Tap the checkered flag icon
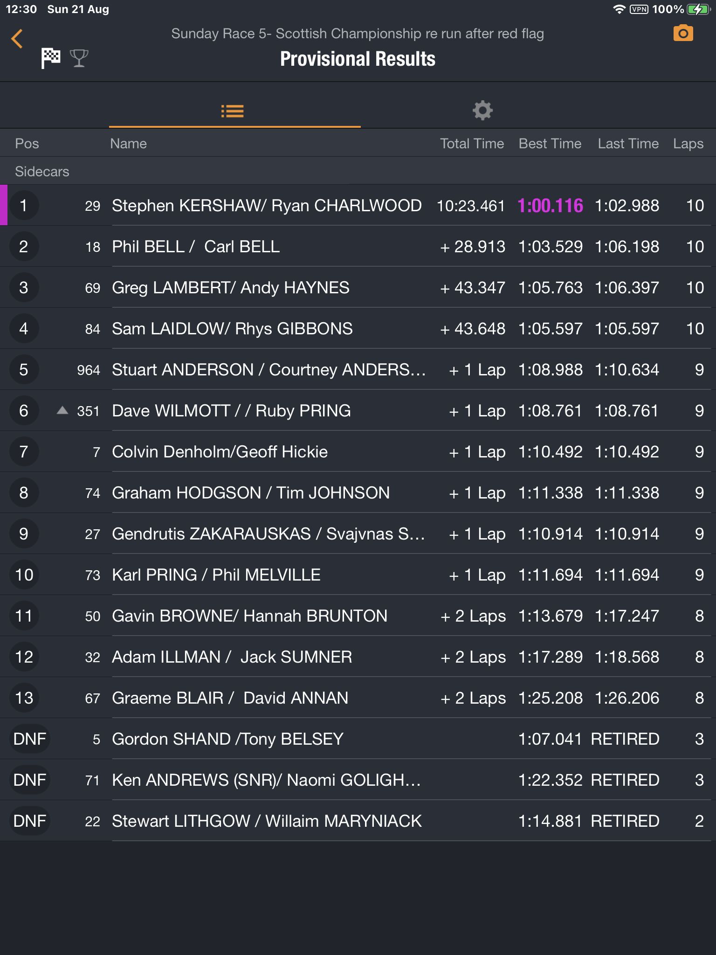 point(51,58)
